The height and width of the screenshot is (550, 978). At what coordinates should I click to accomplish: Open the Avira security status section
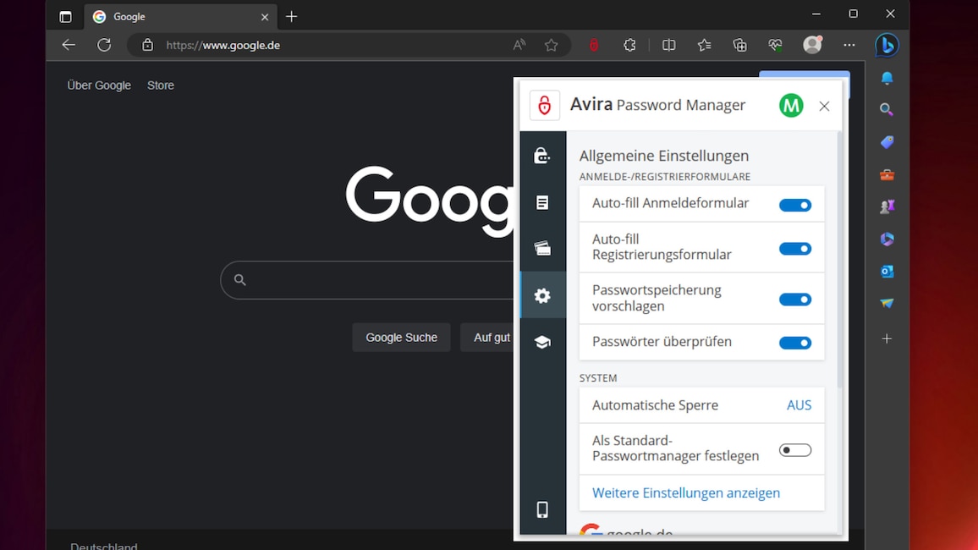(543, 342)
